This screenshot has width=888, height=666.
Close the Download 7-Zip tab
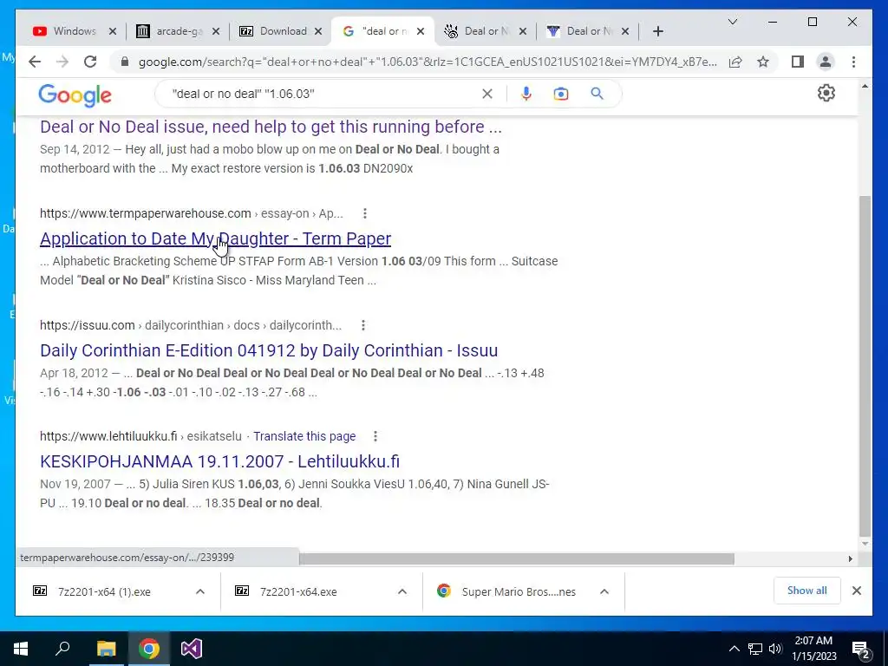click(318, 31)
